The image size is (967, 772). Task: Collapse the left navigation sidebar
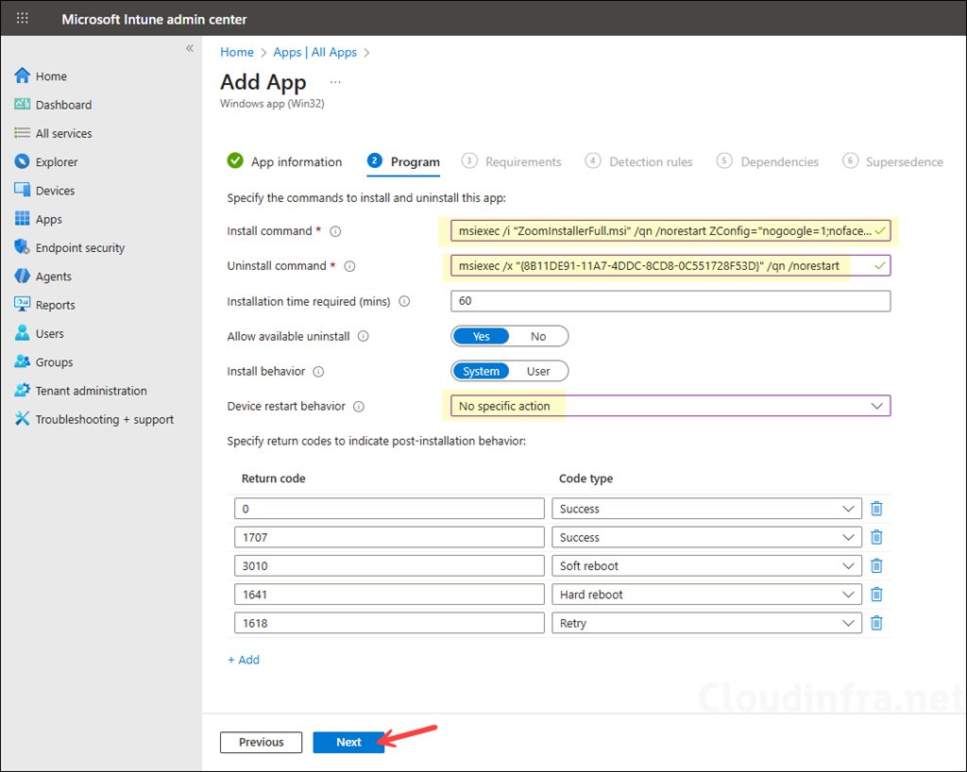click(189, 48)
